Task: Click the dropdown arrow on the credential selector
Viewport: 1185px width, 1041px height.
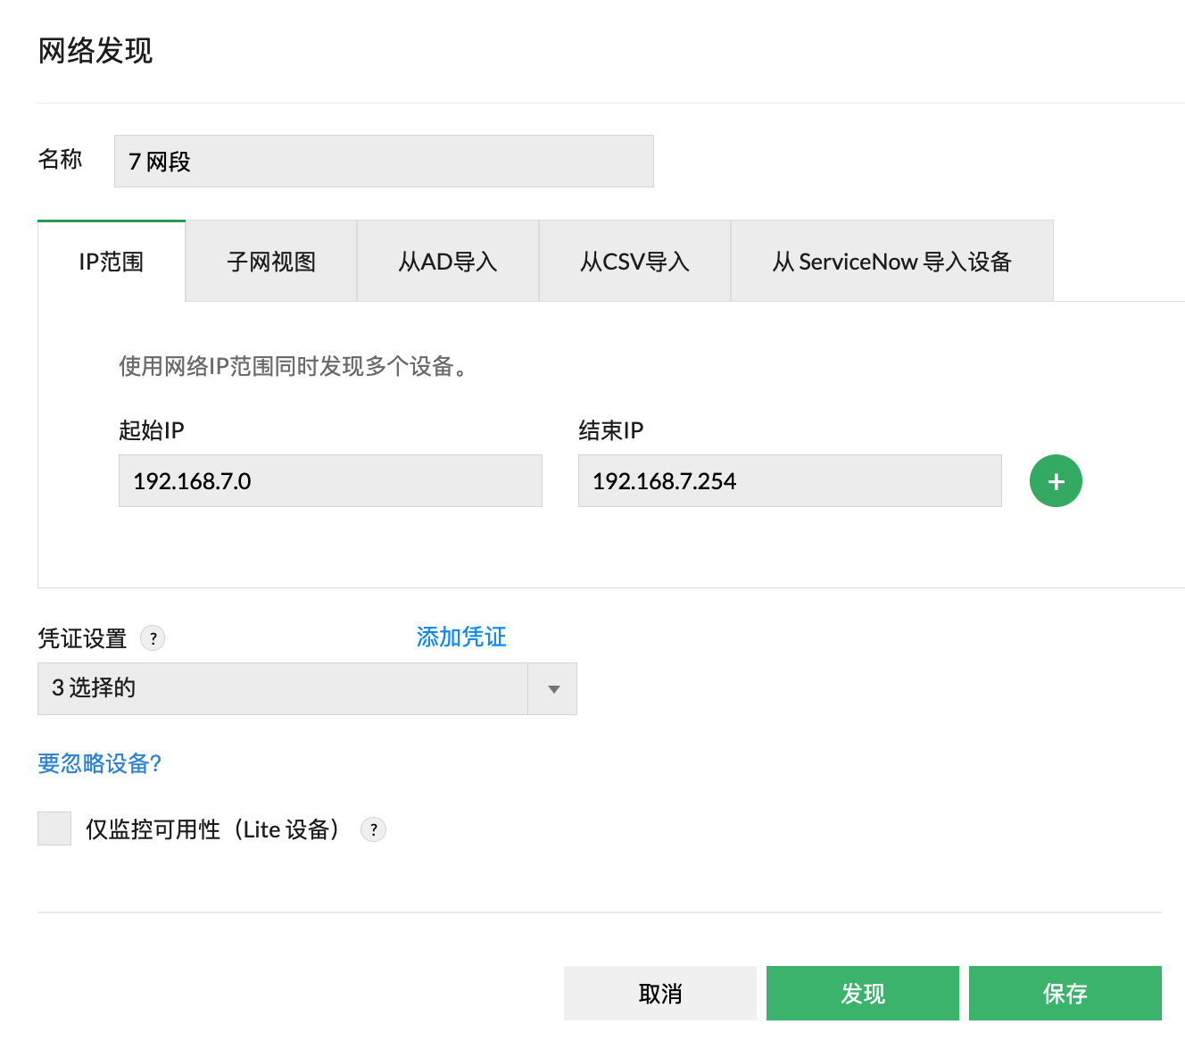Action: point(553,688)
